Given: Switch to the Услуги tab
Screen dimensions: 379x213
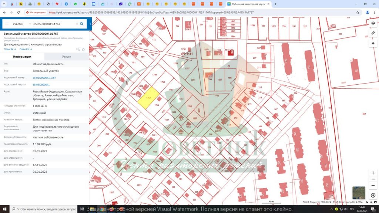Looking at the screenshot, I should pyautogui.click(x=67, y=57).
